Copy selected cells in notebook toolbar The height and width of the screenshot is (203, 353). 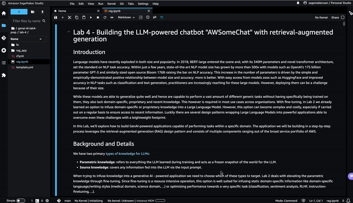pos(76,17)
